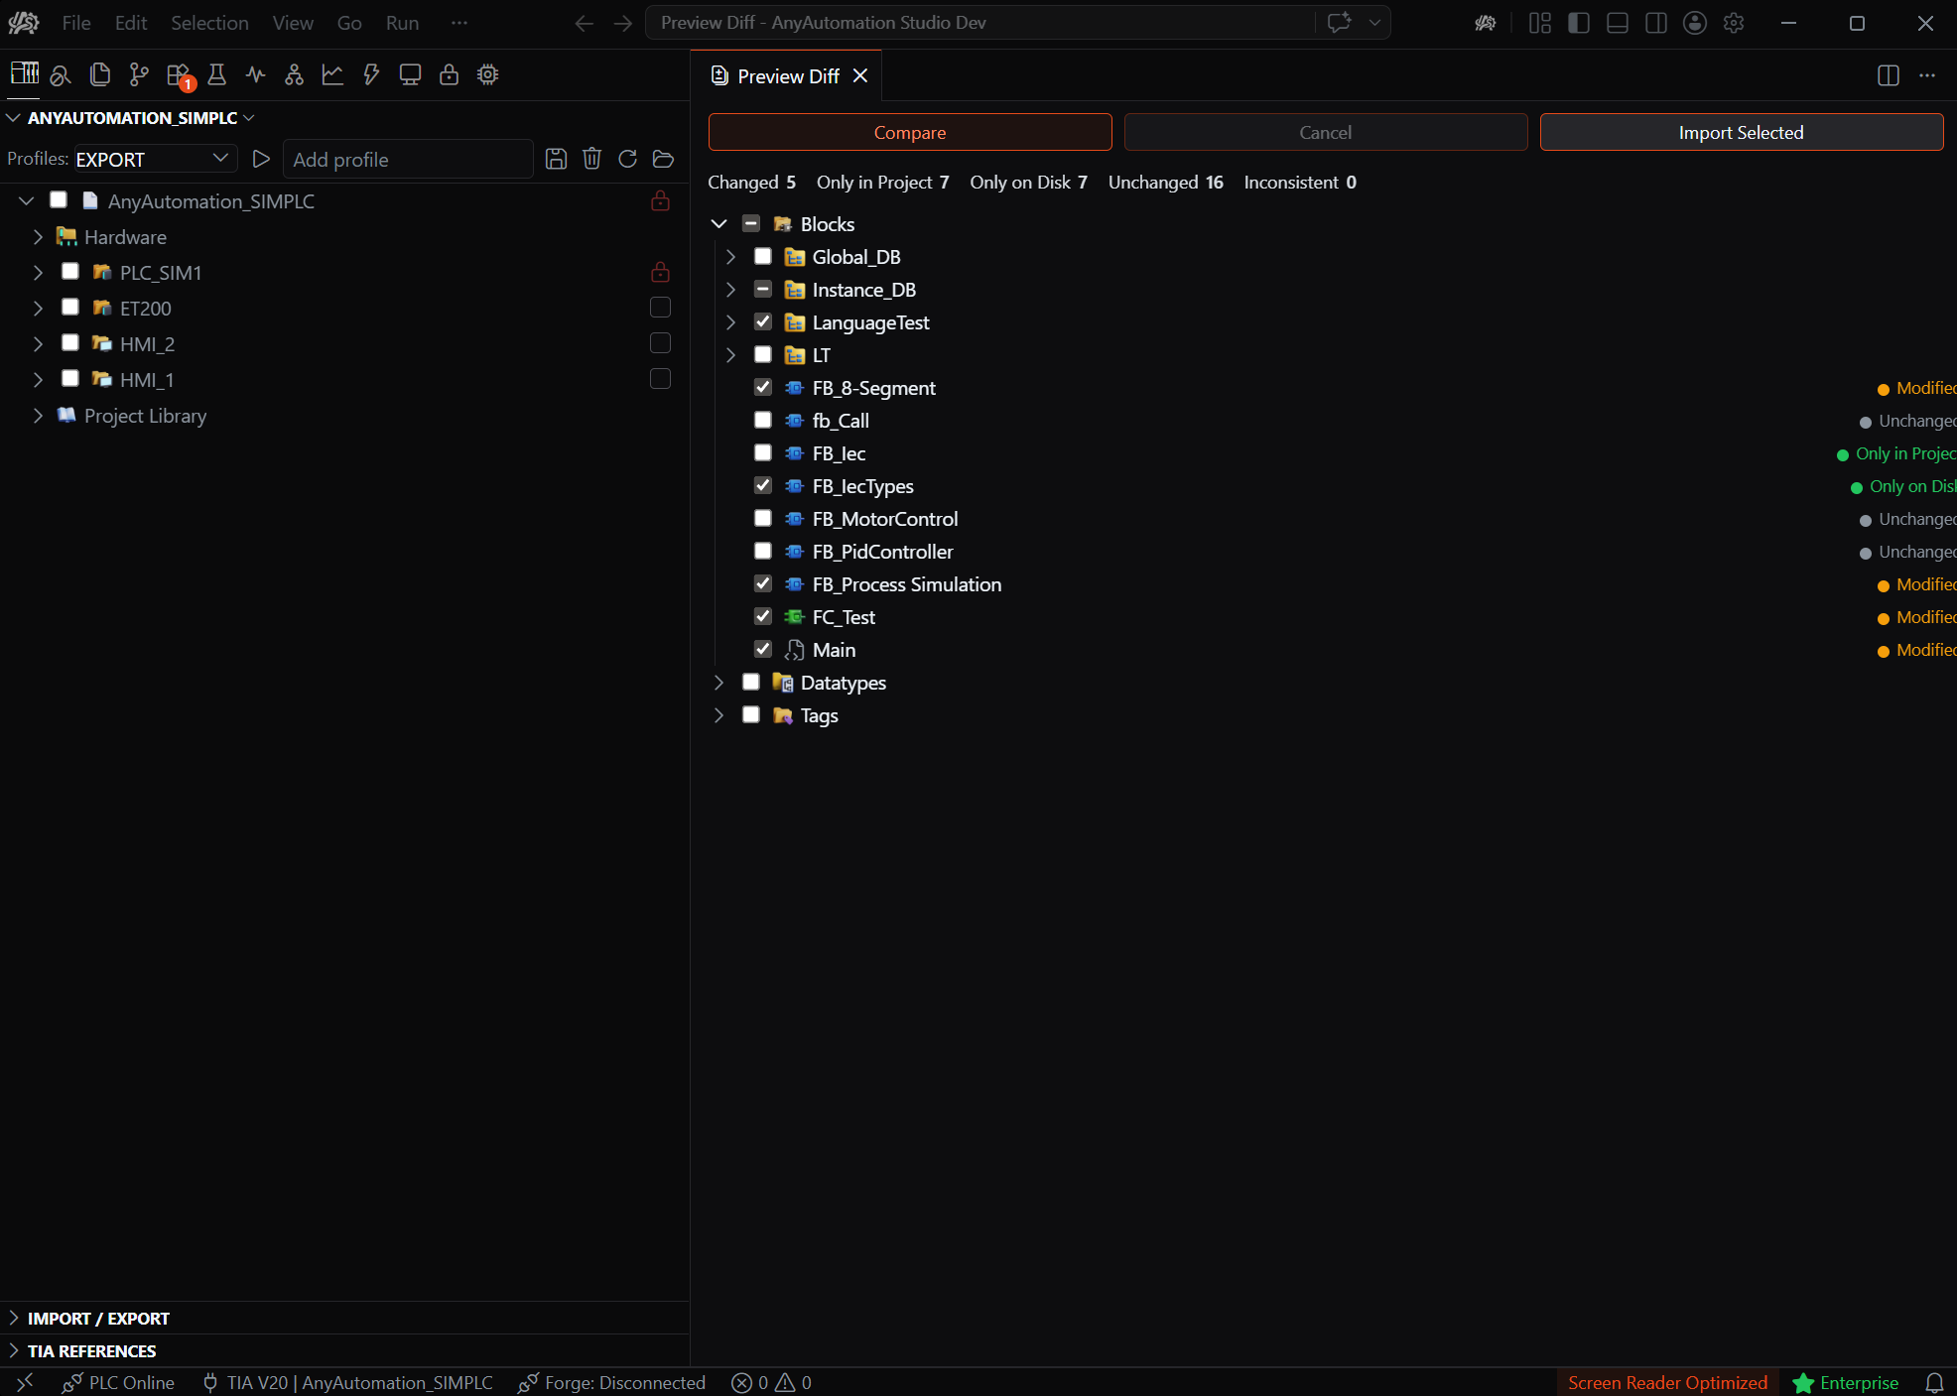Open the Explorer files view icon
This screenshot has height=1396, width=1957.
pos(100,74)
